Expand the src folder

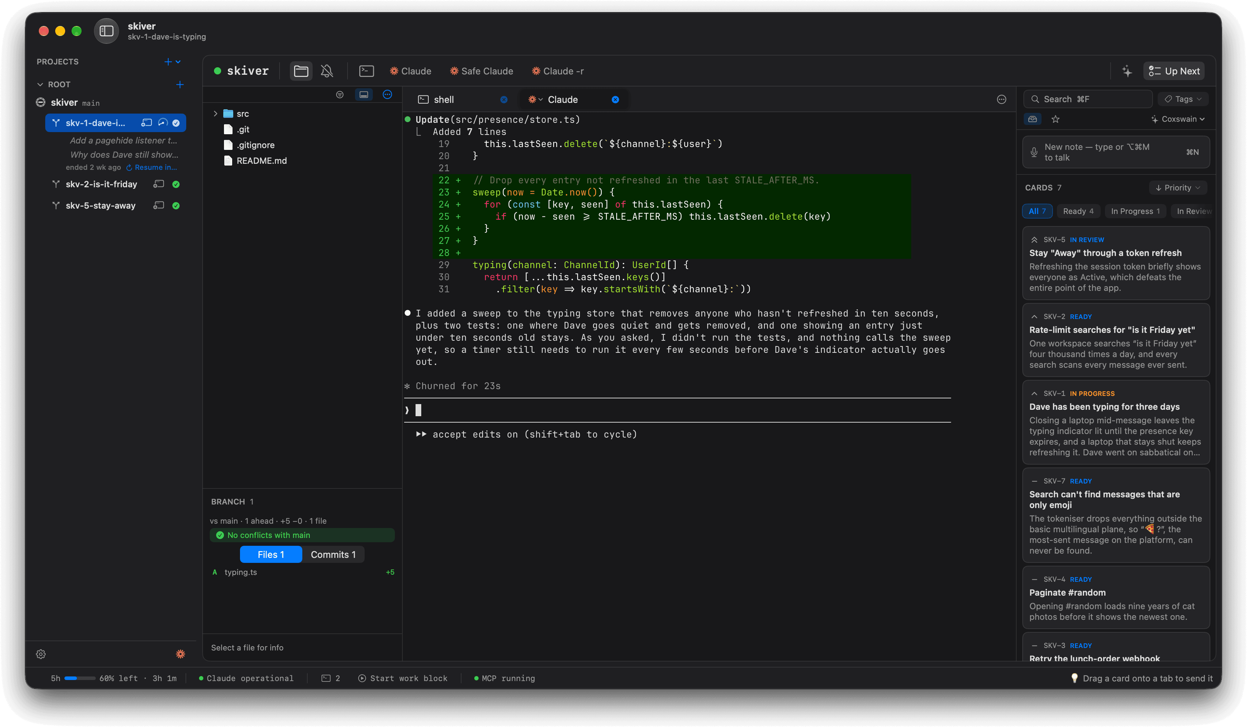tap(215, 114)
